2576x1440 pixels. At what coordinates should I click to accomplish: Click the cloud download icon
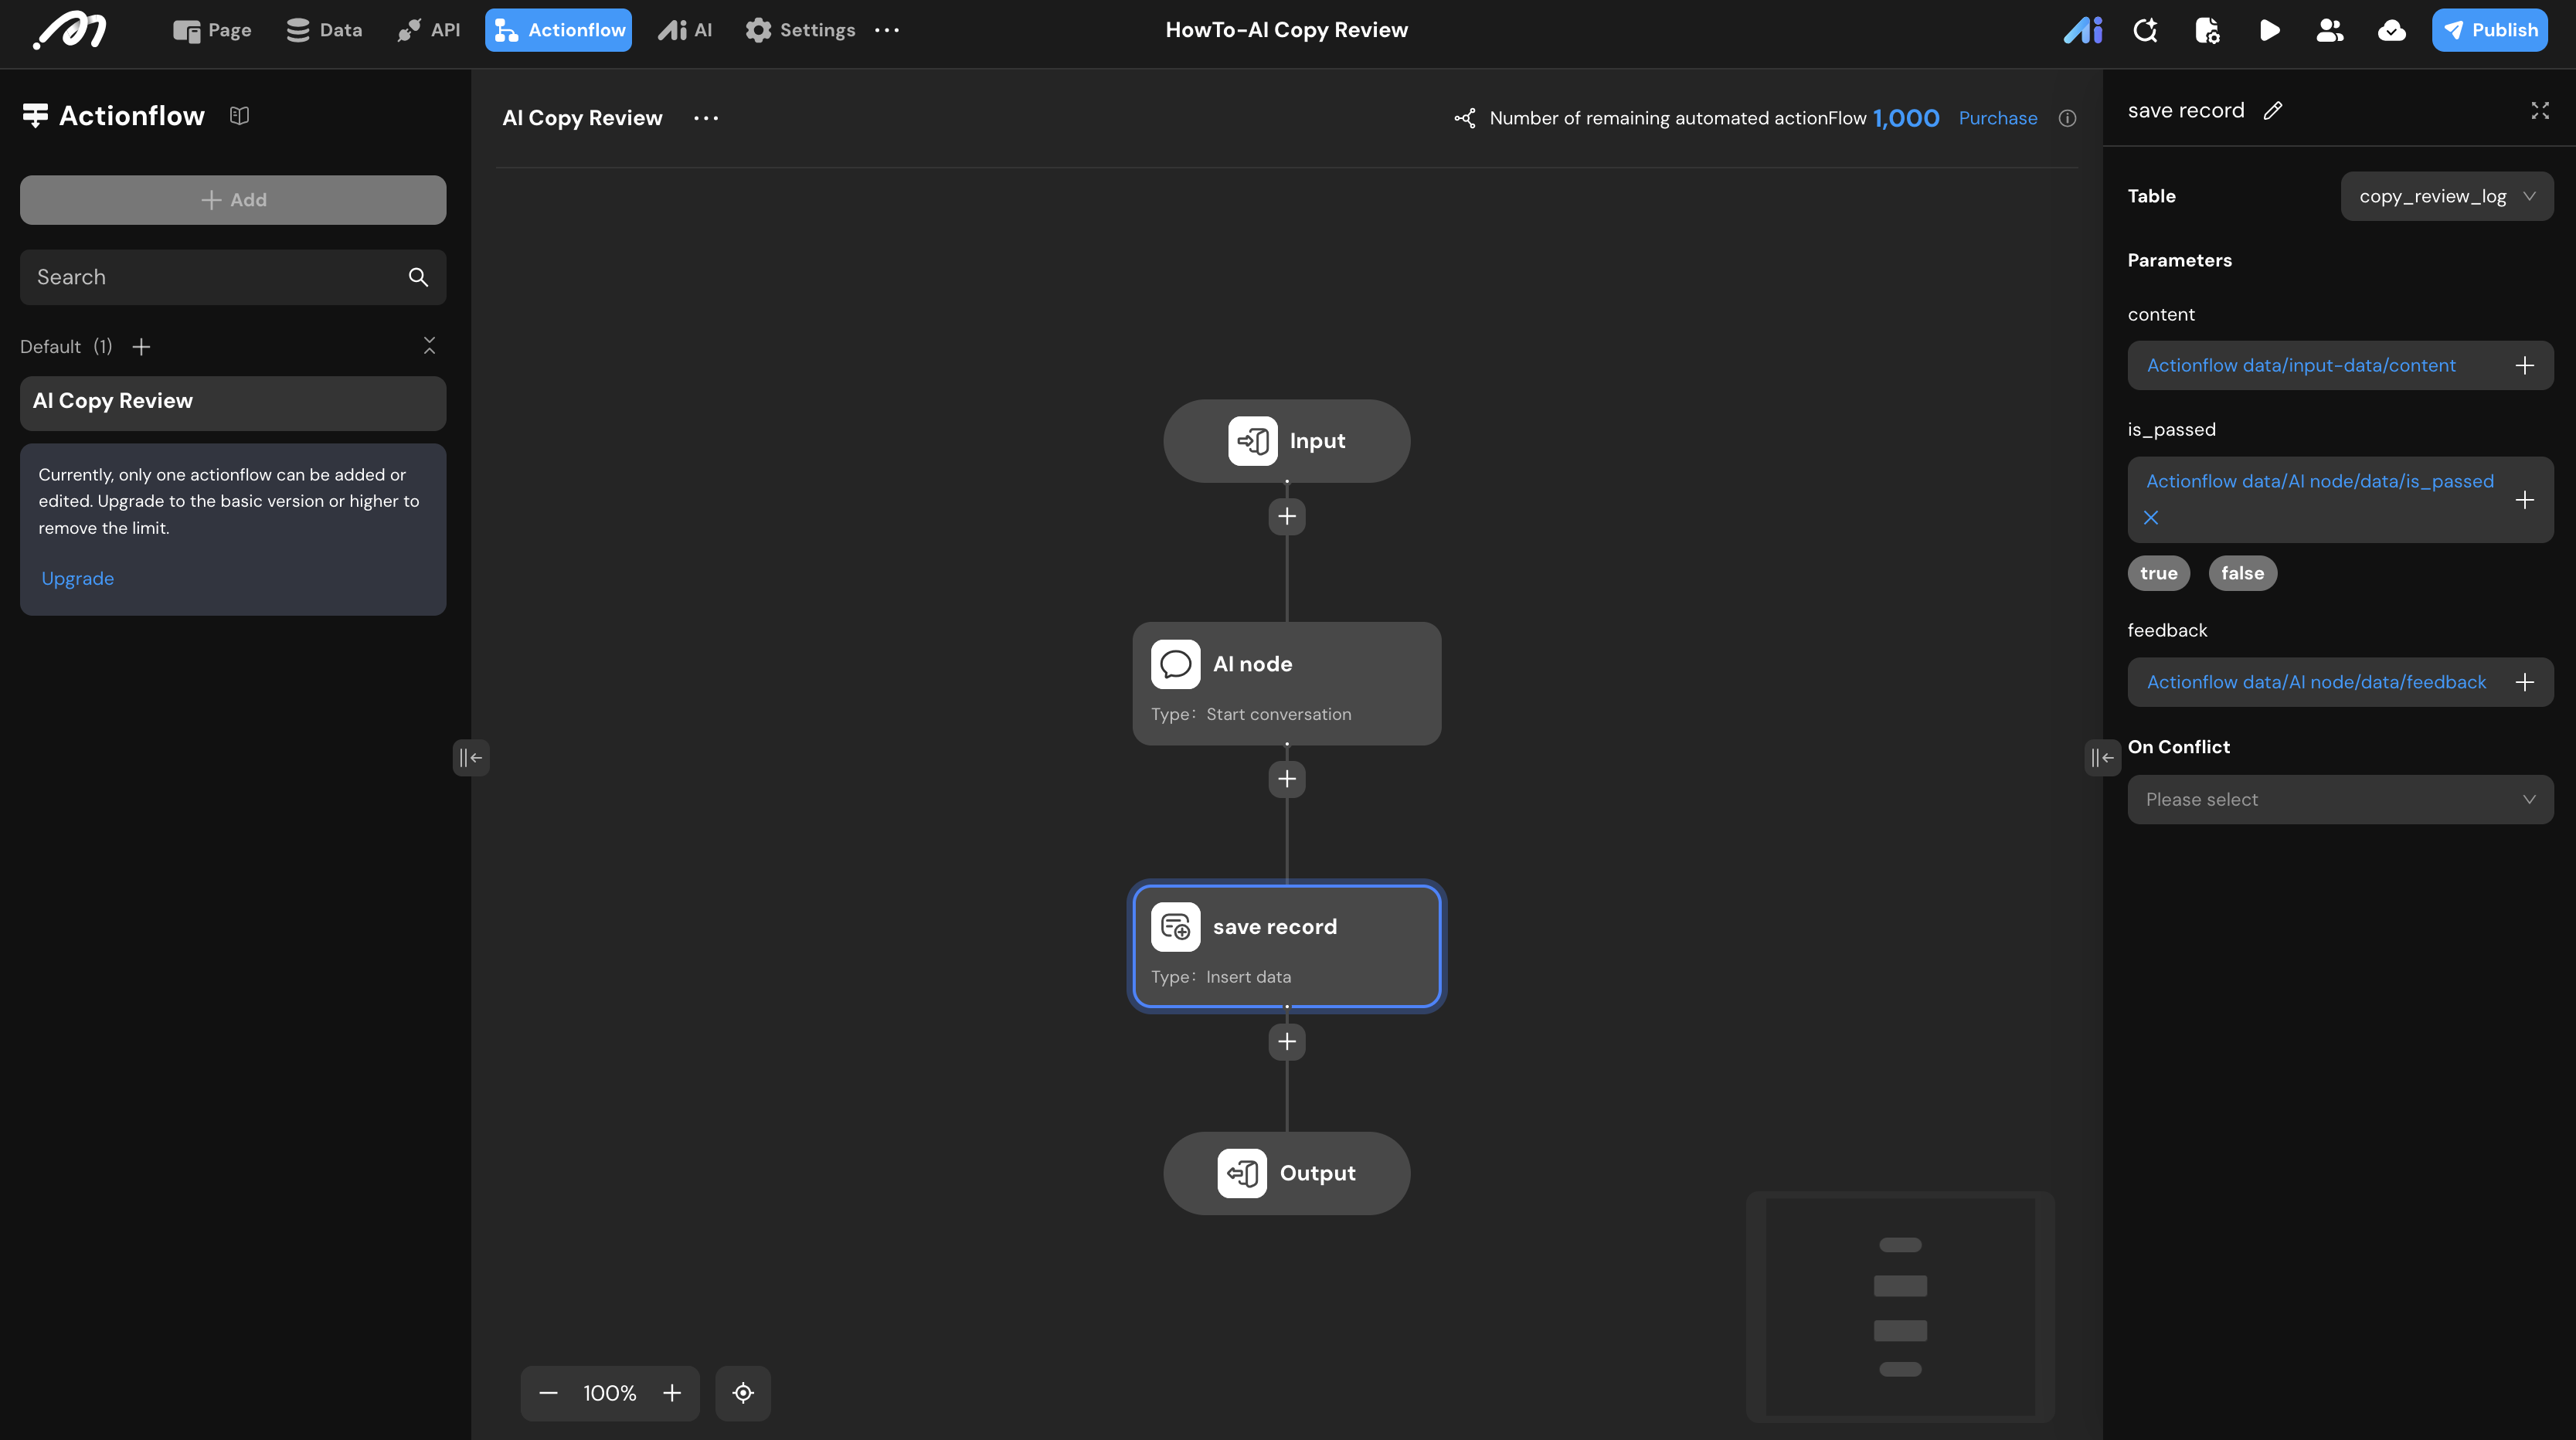[2391, 30]
